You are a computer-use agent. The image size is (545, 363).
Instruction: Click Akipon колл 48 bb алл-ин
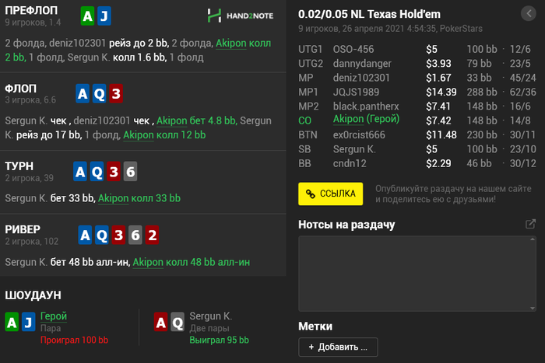click(x=192, y=262)
